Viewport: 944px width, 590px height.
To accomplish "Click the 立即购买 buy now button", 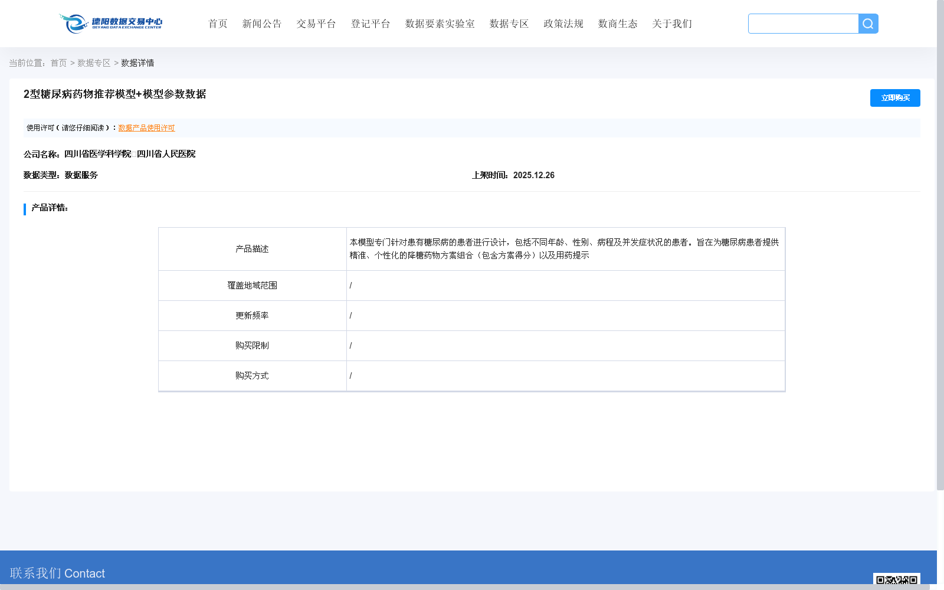I will click(895, 98).
